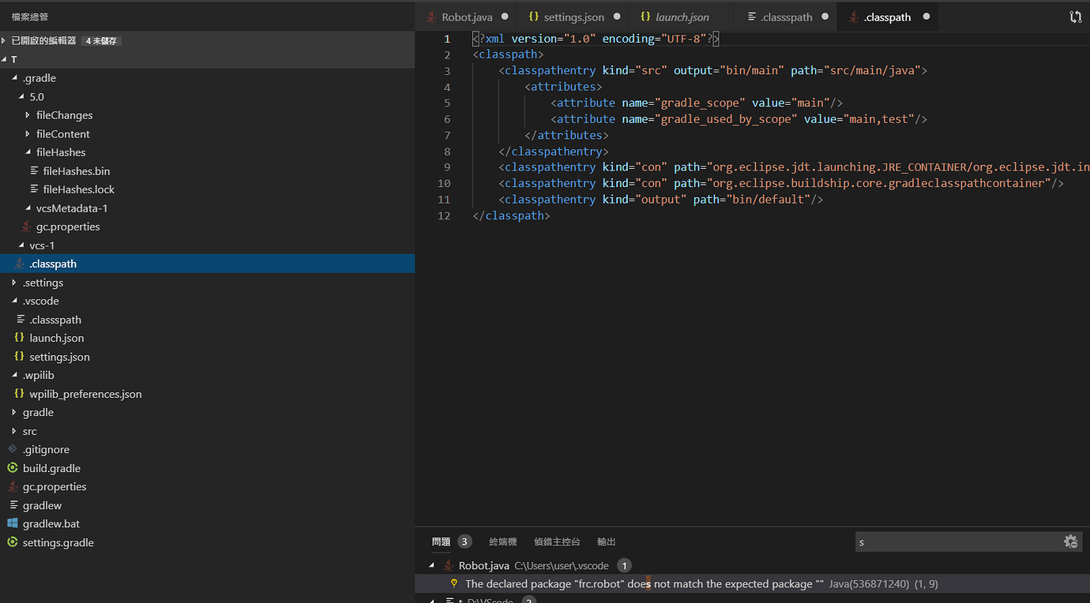Screen dimensions: 1090x603
Task: Click the Windows icon next to gradlew.bat
Action: click(x=13, y=523)
